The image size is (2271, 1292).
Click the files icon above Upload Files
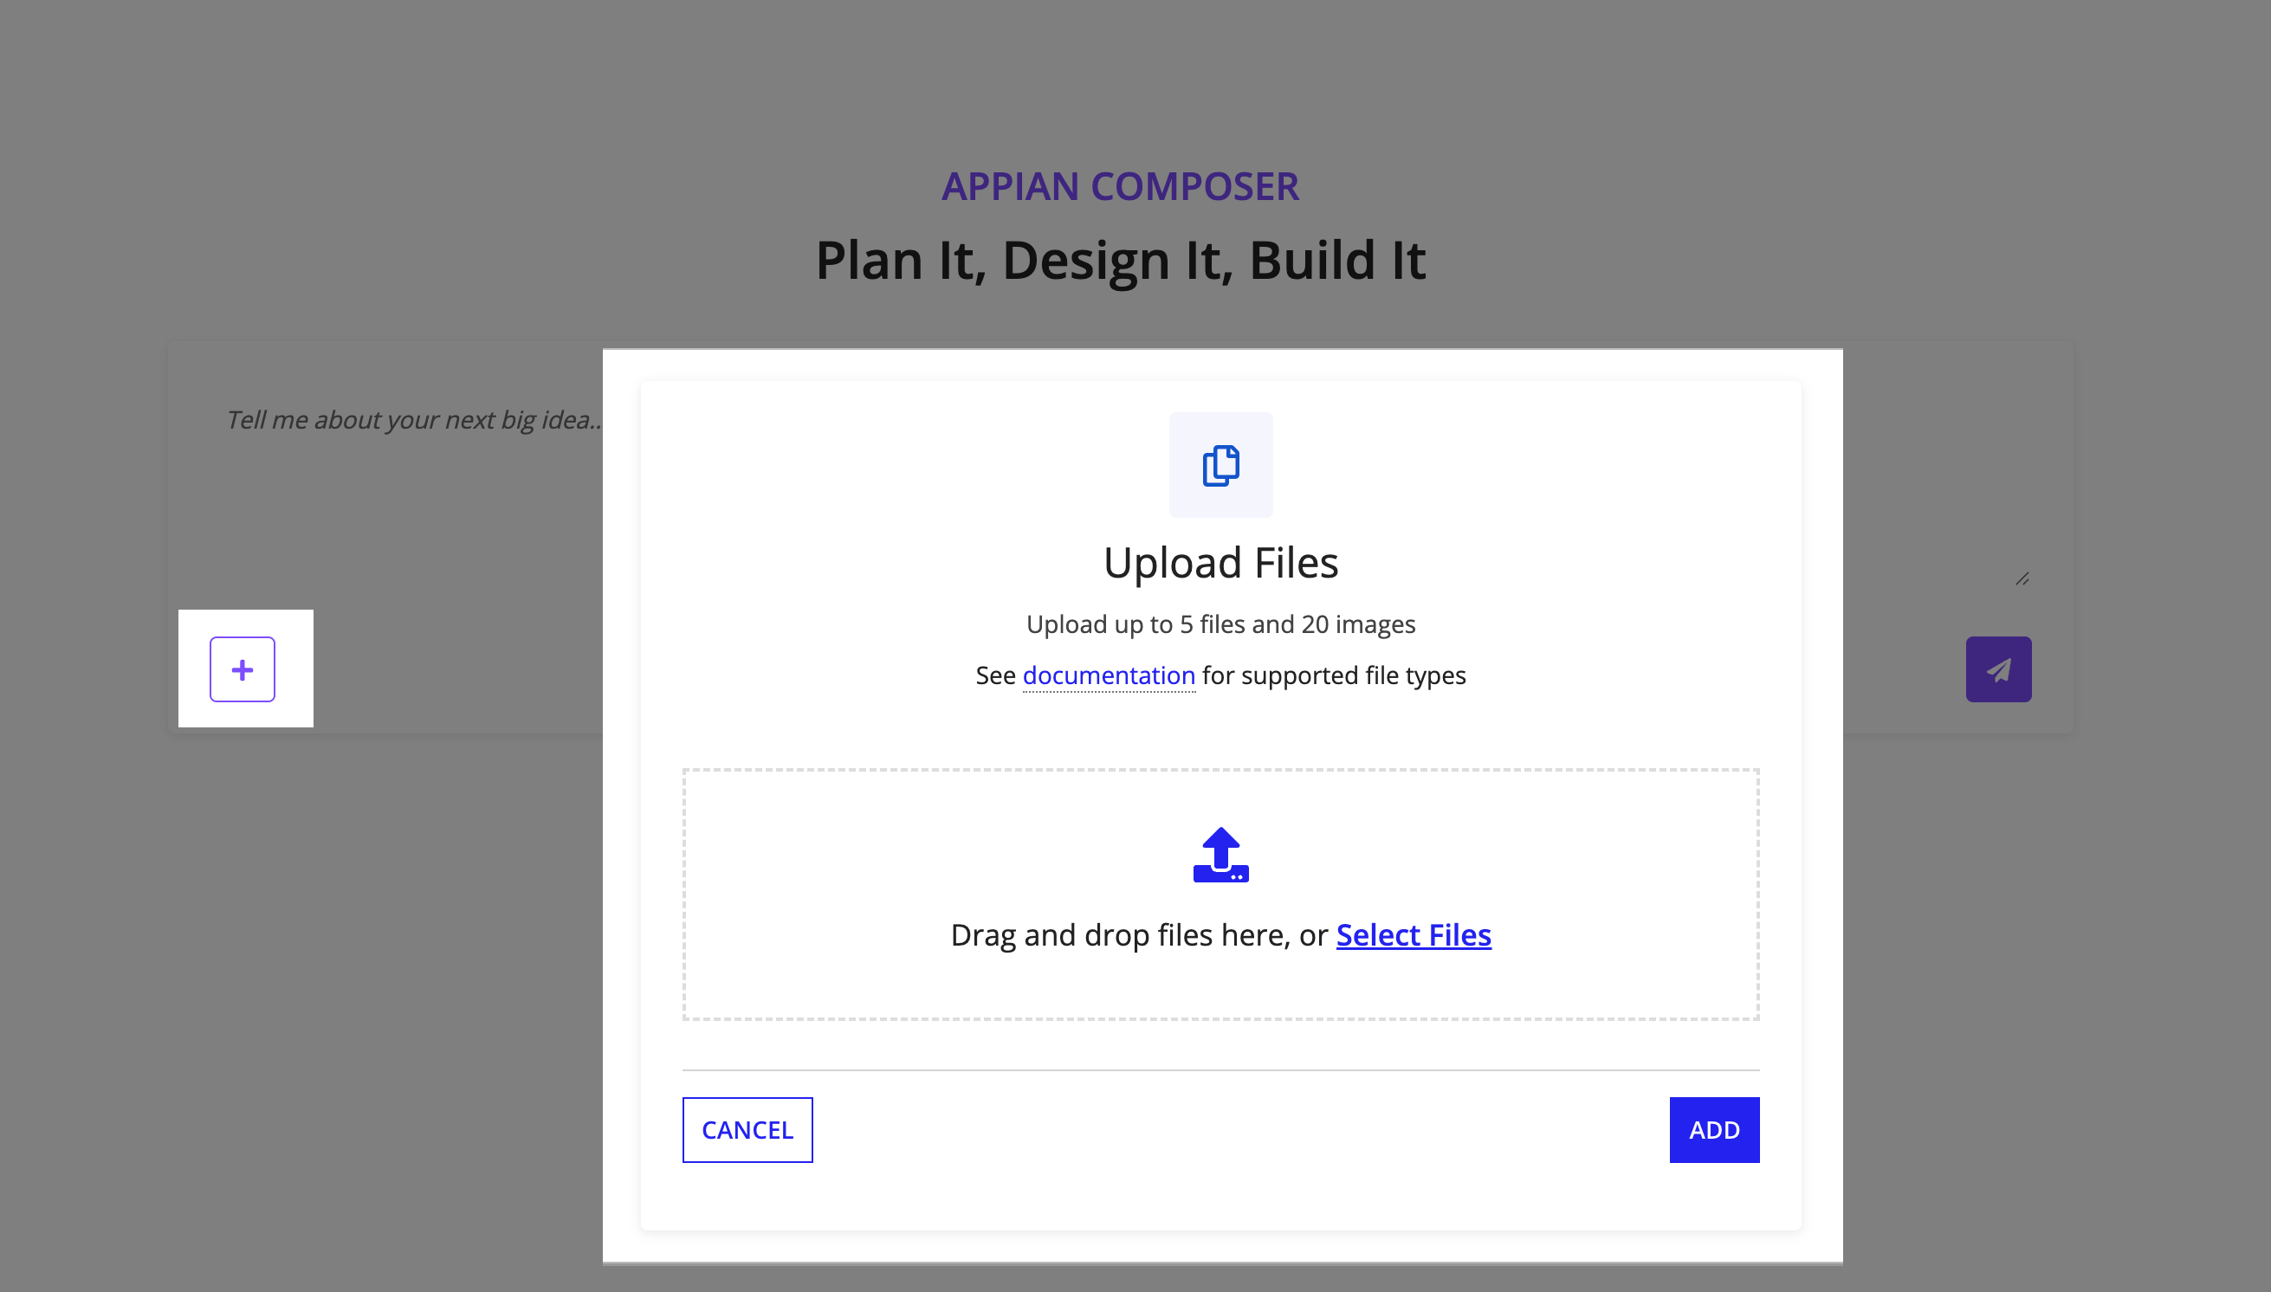1220,465
